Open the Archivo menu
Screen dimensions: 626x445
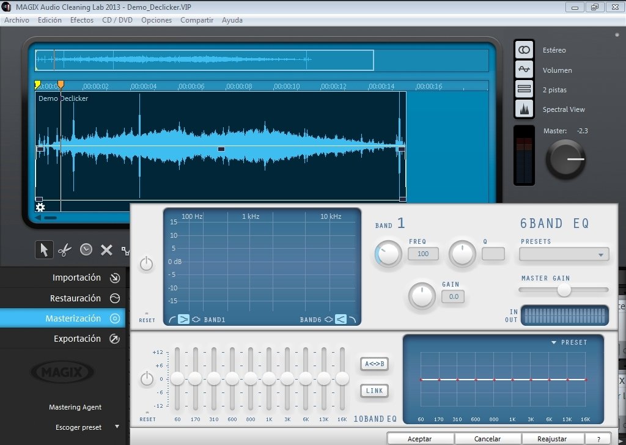17,20
